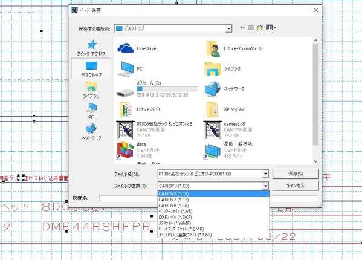The height and width of the screenshot is (260, 362).
Task: Select the 01306 .c8 CANDY8 drawing file
Action: [155, 129]
